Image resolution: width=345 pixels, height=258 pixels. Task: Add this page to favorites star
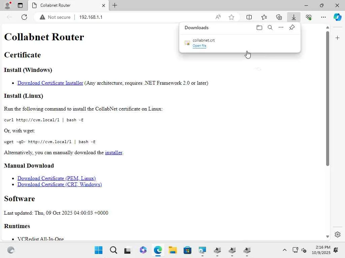pyautogui.click(x=231, y=17)
